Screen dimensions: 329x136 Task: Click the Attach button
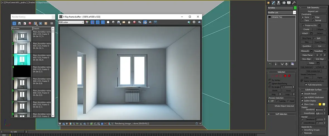click(305, 33)
